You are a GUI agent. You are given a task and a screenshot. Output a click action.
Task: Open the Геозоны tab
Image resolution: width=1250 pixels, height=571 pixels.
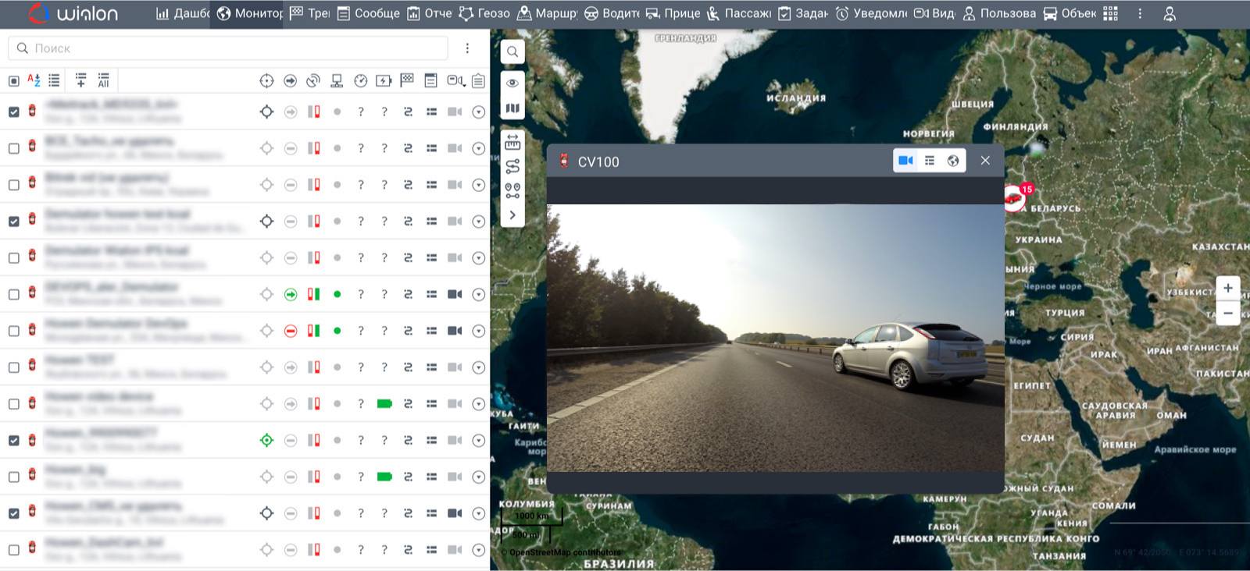tap(484, 13)
